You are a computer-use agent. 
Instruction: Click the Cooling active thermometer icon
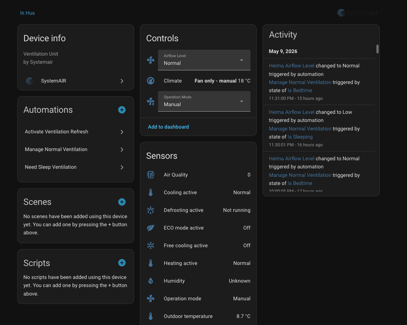(151, 192)
